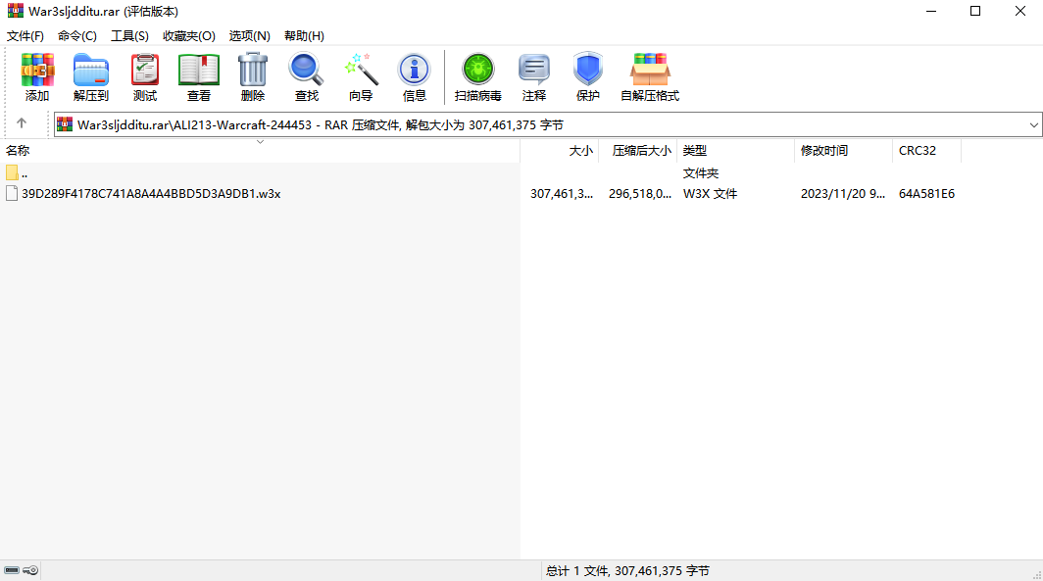Sort by 修改时间 column header
Image resolution: width=1043 pixels, height=581 pixels.
coord(843,151)
